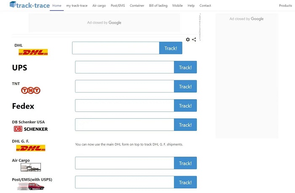Click the 'TNT' label text
Image resolution: width=295 pixels, height=193 pixels.
pyautogui.click(x=16, y=84)
